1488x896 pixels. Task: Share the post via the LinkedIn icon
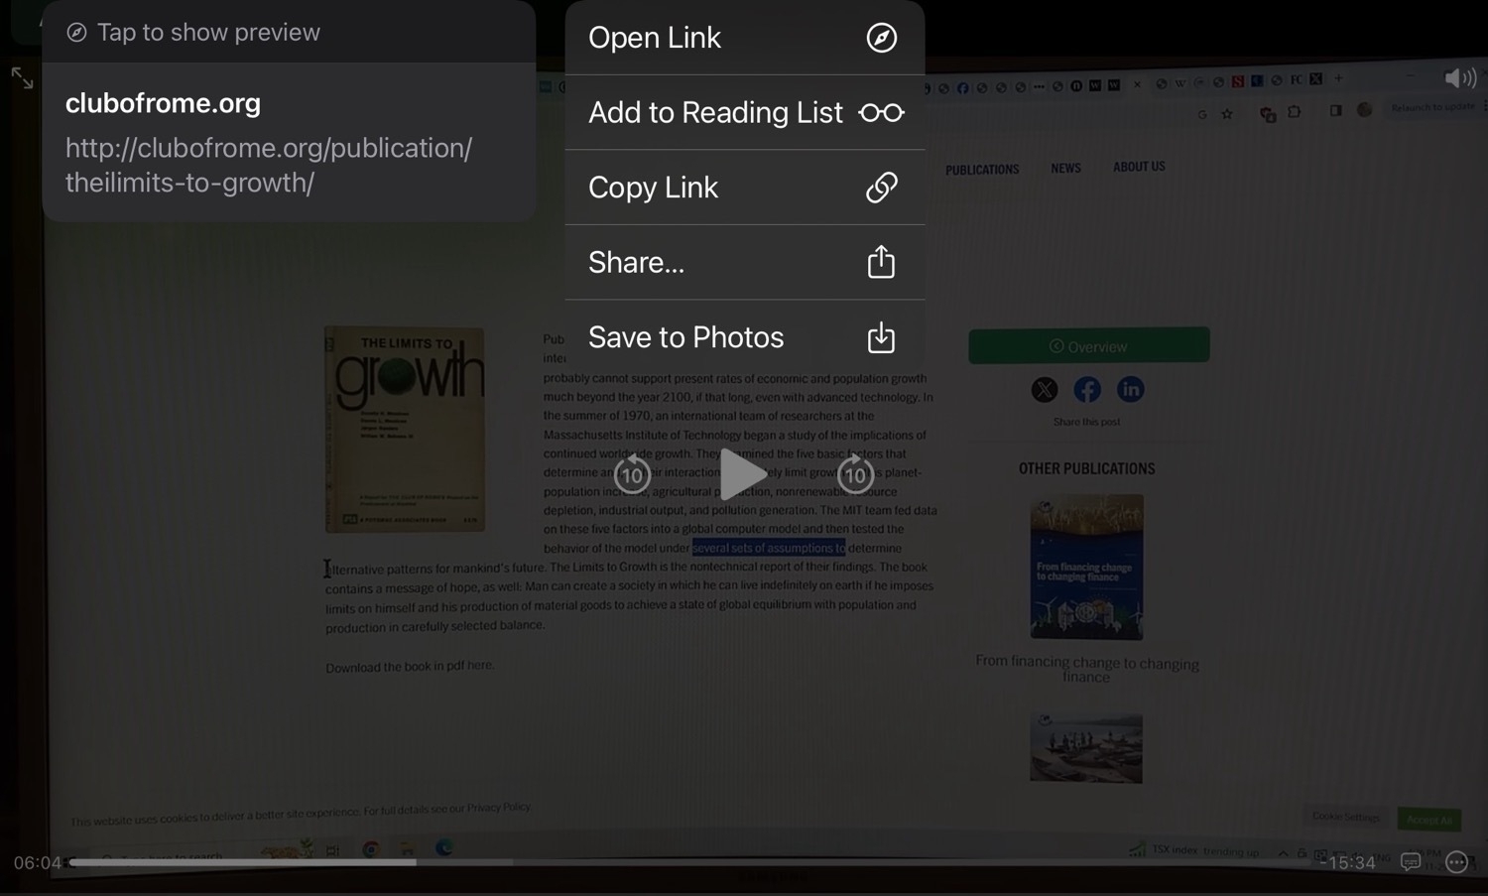tap(1130, 389)
